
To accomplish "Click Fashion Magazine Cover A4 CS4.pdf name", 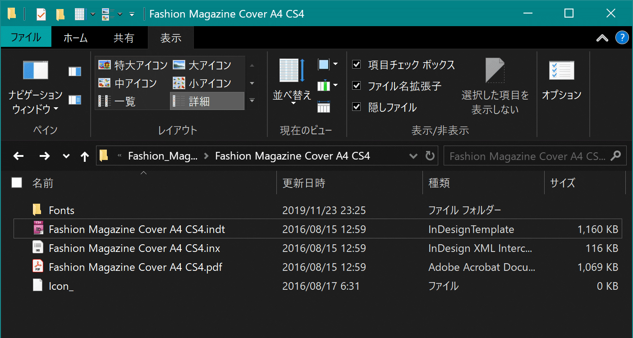I will coord(135,267).
